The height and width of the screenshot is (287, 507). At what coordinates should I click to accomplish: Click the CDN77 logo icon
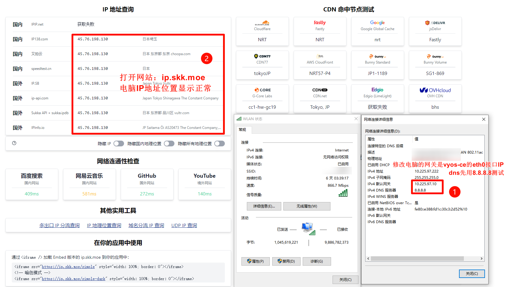click(262, 56)
